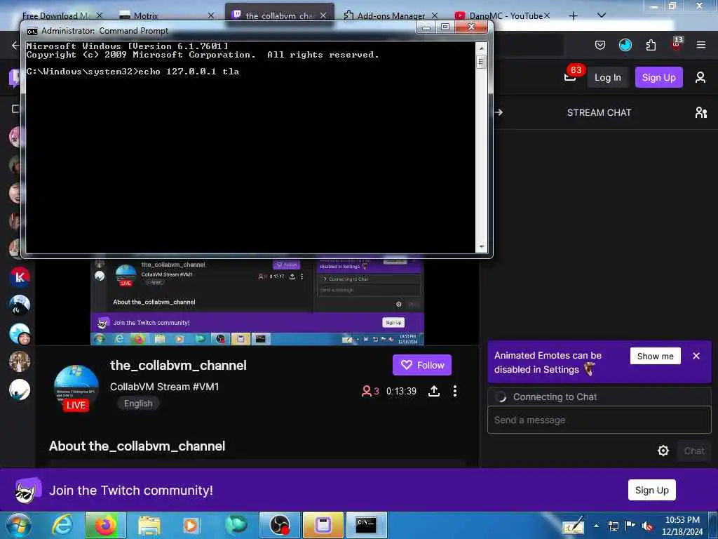Close the Add-ons Manager tab
The width and height of the screenshot is (718, 539).
(x=435, y=15)
